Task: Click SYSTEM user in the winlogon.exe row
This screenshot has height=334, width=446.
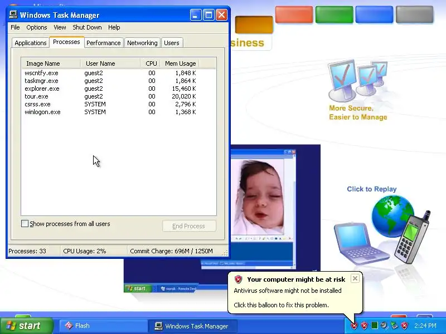Action: point(95,112)
